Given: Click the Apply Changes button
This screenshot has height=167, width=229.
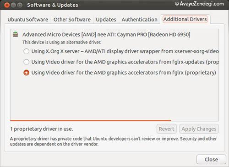Looking at the screenshot, I should (199, 129).
